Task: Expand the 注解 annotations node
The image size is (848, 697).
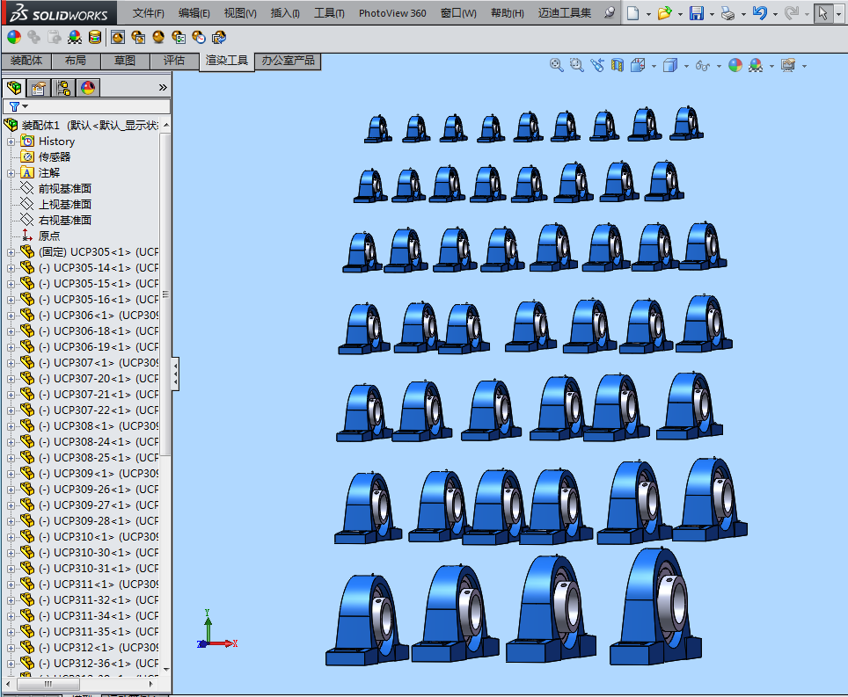Action: point(11,173)
